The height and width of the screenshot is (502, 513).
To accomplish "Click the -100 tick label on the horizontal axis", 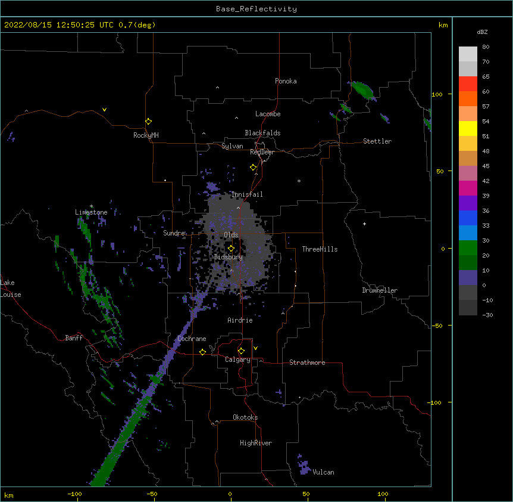I will (74, 494).
